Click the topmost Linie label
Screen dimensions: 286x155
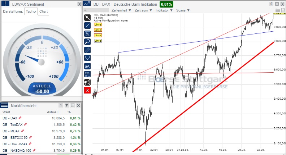[x=98, y=24]
